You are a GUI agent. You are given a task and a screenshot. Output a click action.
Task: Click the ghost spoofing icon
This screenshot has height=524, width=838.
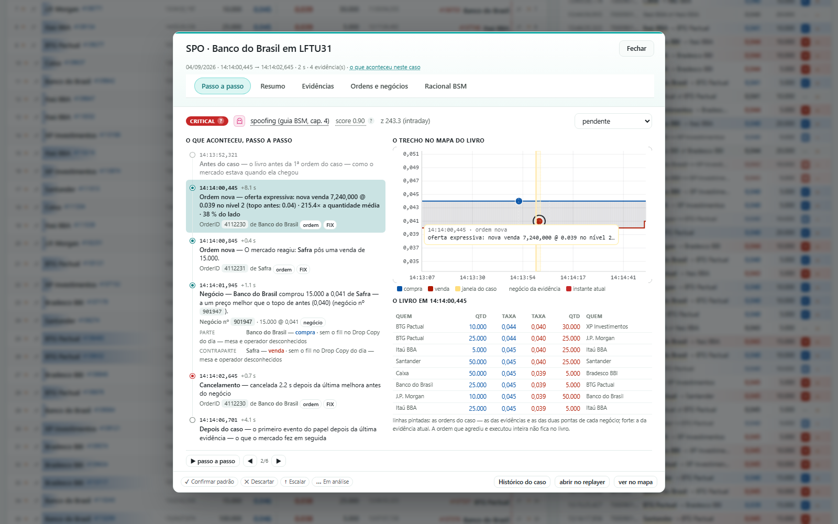[239, 121]
